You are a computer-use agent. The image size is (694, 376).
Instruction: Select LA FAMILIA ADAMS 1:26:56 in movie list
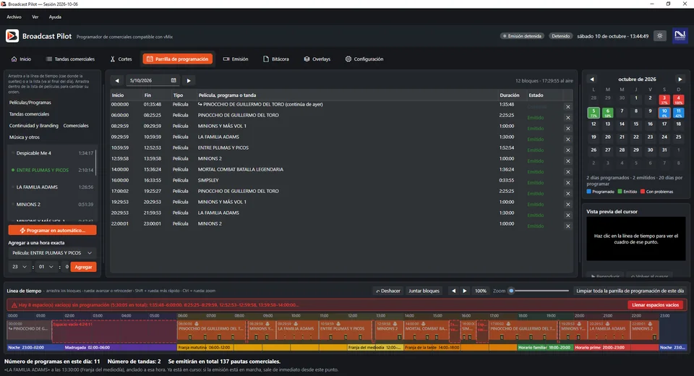52,187
